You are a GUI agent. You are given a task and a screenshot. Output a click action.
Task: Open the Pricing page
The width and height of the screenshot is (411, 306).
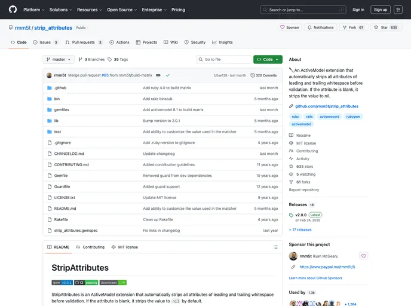point(178,10)
